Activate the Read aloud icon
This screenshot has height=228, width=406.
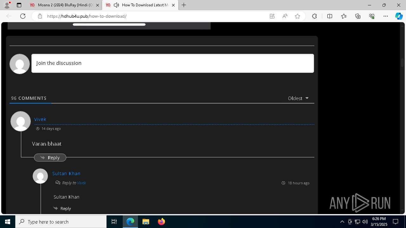click(x=285, y=16)
